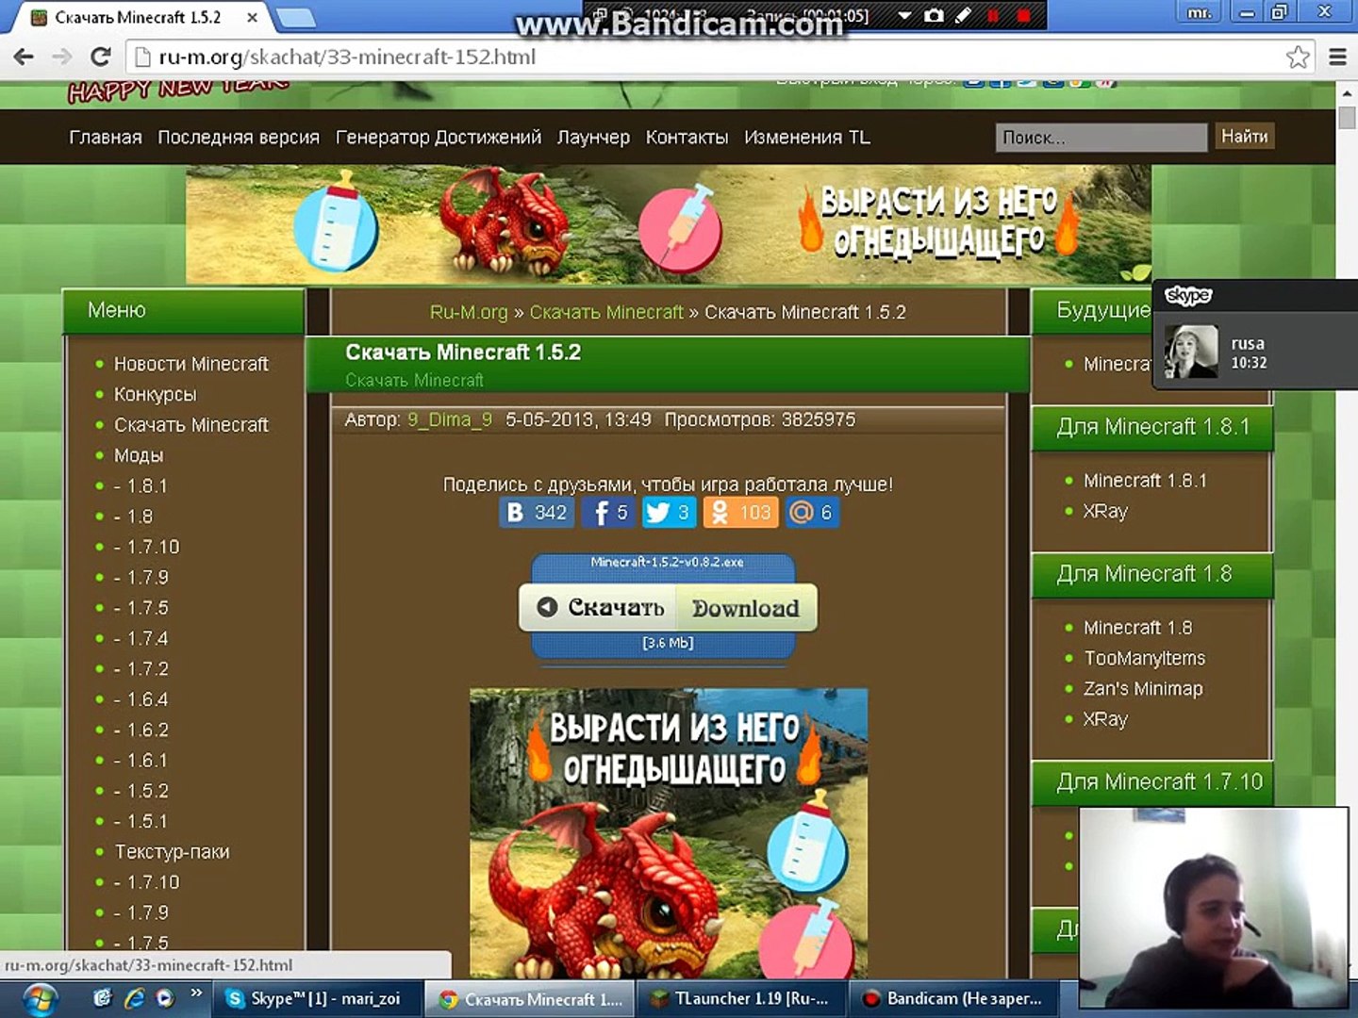Click the page vertical scrollbar thumb
The width and height of the screenshot is (1358, 1018).
click(1347, 120)
